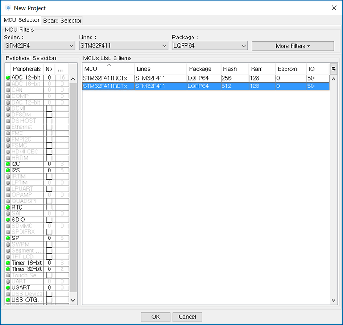The height and width of the screenshot is (325, 343).
Task: Click the green status dot beside I2C
Action: click(8, 164)
